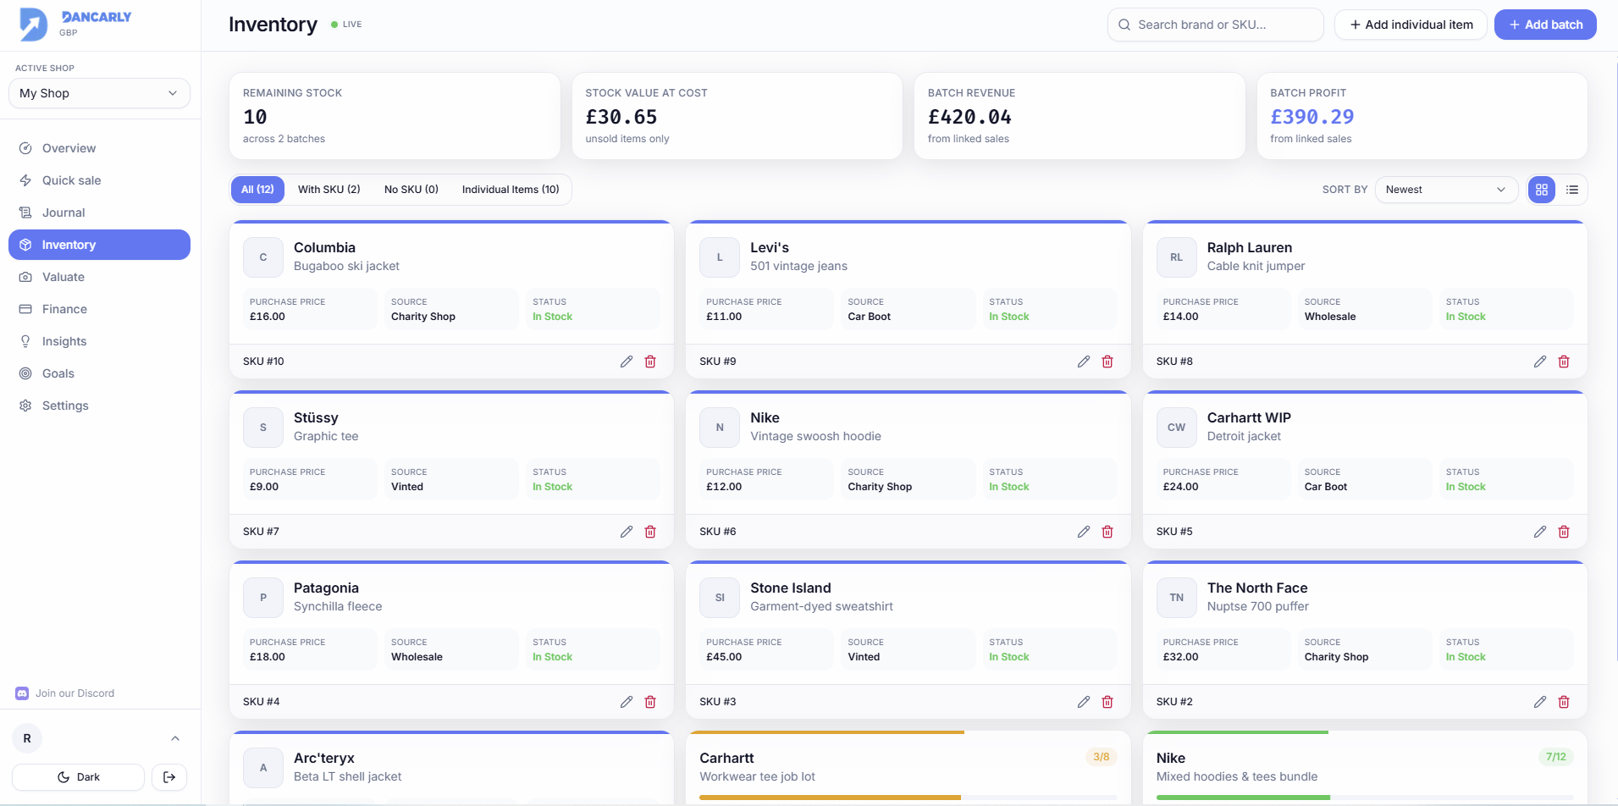Edit the Ralph Lauren cable knit jumper
The image size is (1618, 806).
pyautogui.click(x=1540, y=362)
